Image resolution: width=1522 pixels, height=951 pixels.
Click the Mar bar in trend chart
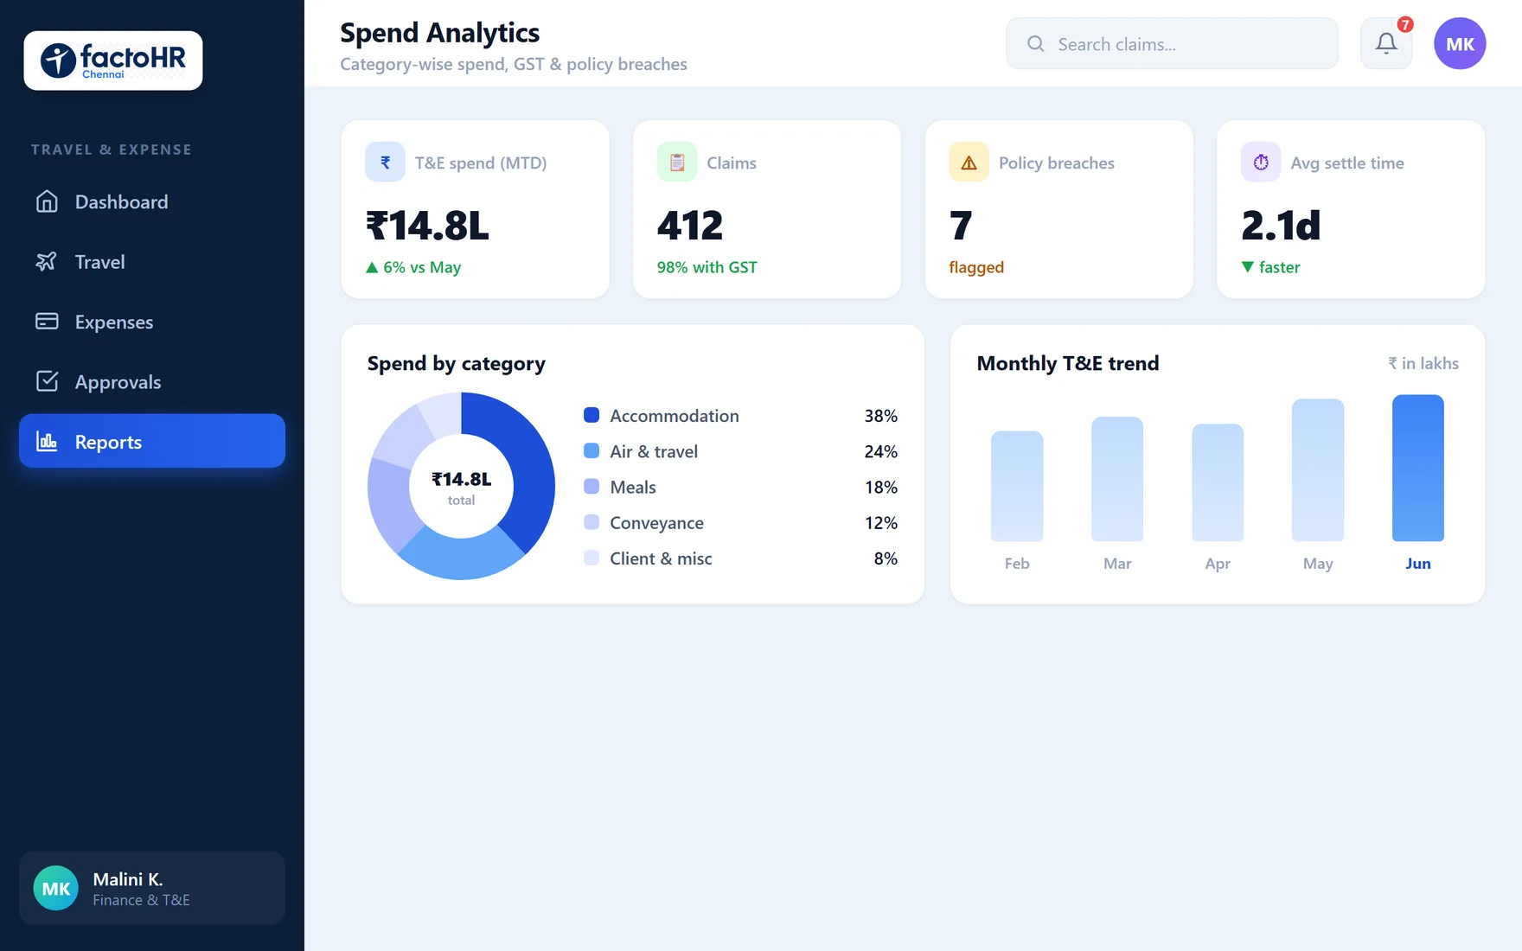pyautogui.click(x=1117, y=479)
